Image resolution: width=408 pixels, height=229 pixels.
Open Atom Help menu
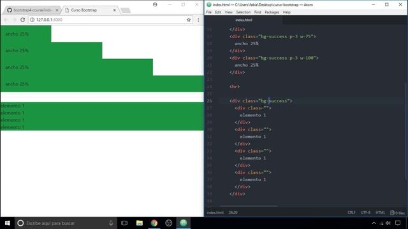tap(286, 12)
